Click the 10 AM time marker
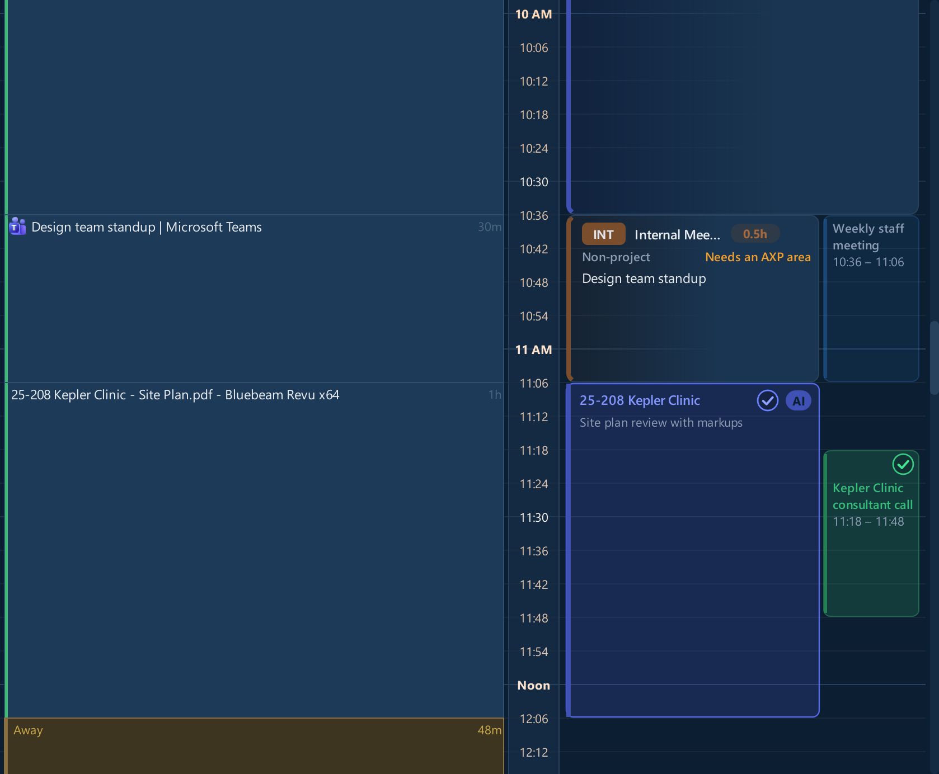Image resolution: width=939 pixels, height=774 pixels. pos(533,15)
